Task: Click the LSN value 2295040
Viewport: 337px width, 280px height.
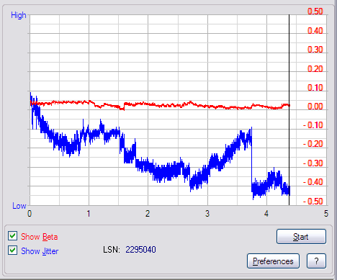Action: [x=140, y=250]
